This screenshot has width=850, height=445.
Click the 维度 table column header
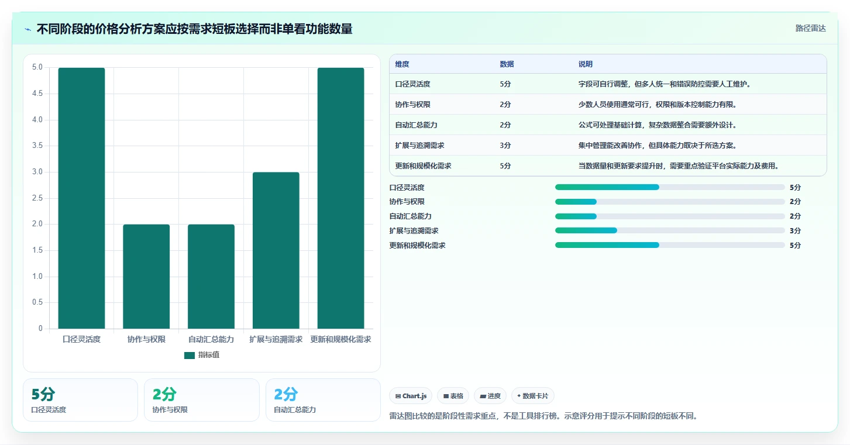402,64
